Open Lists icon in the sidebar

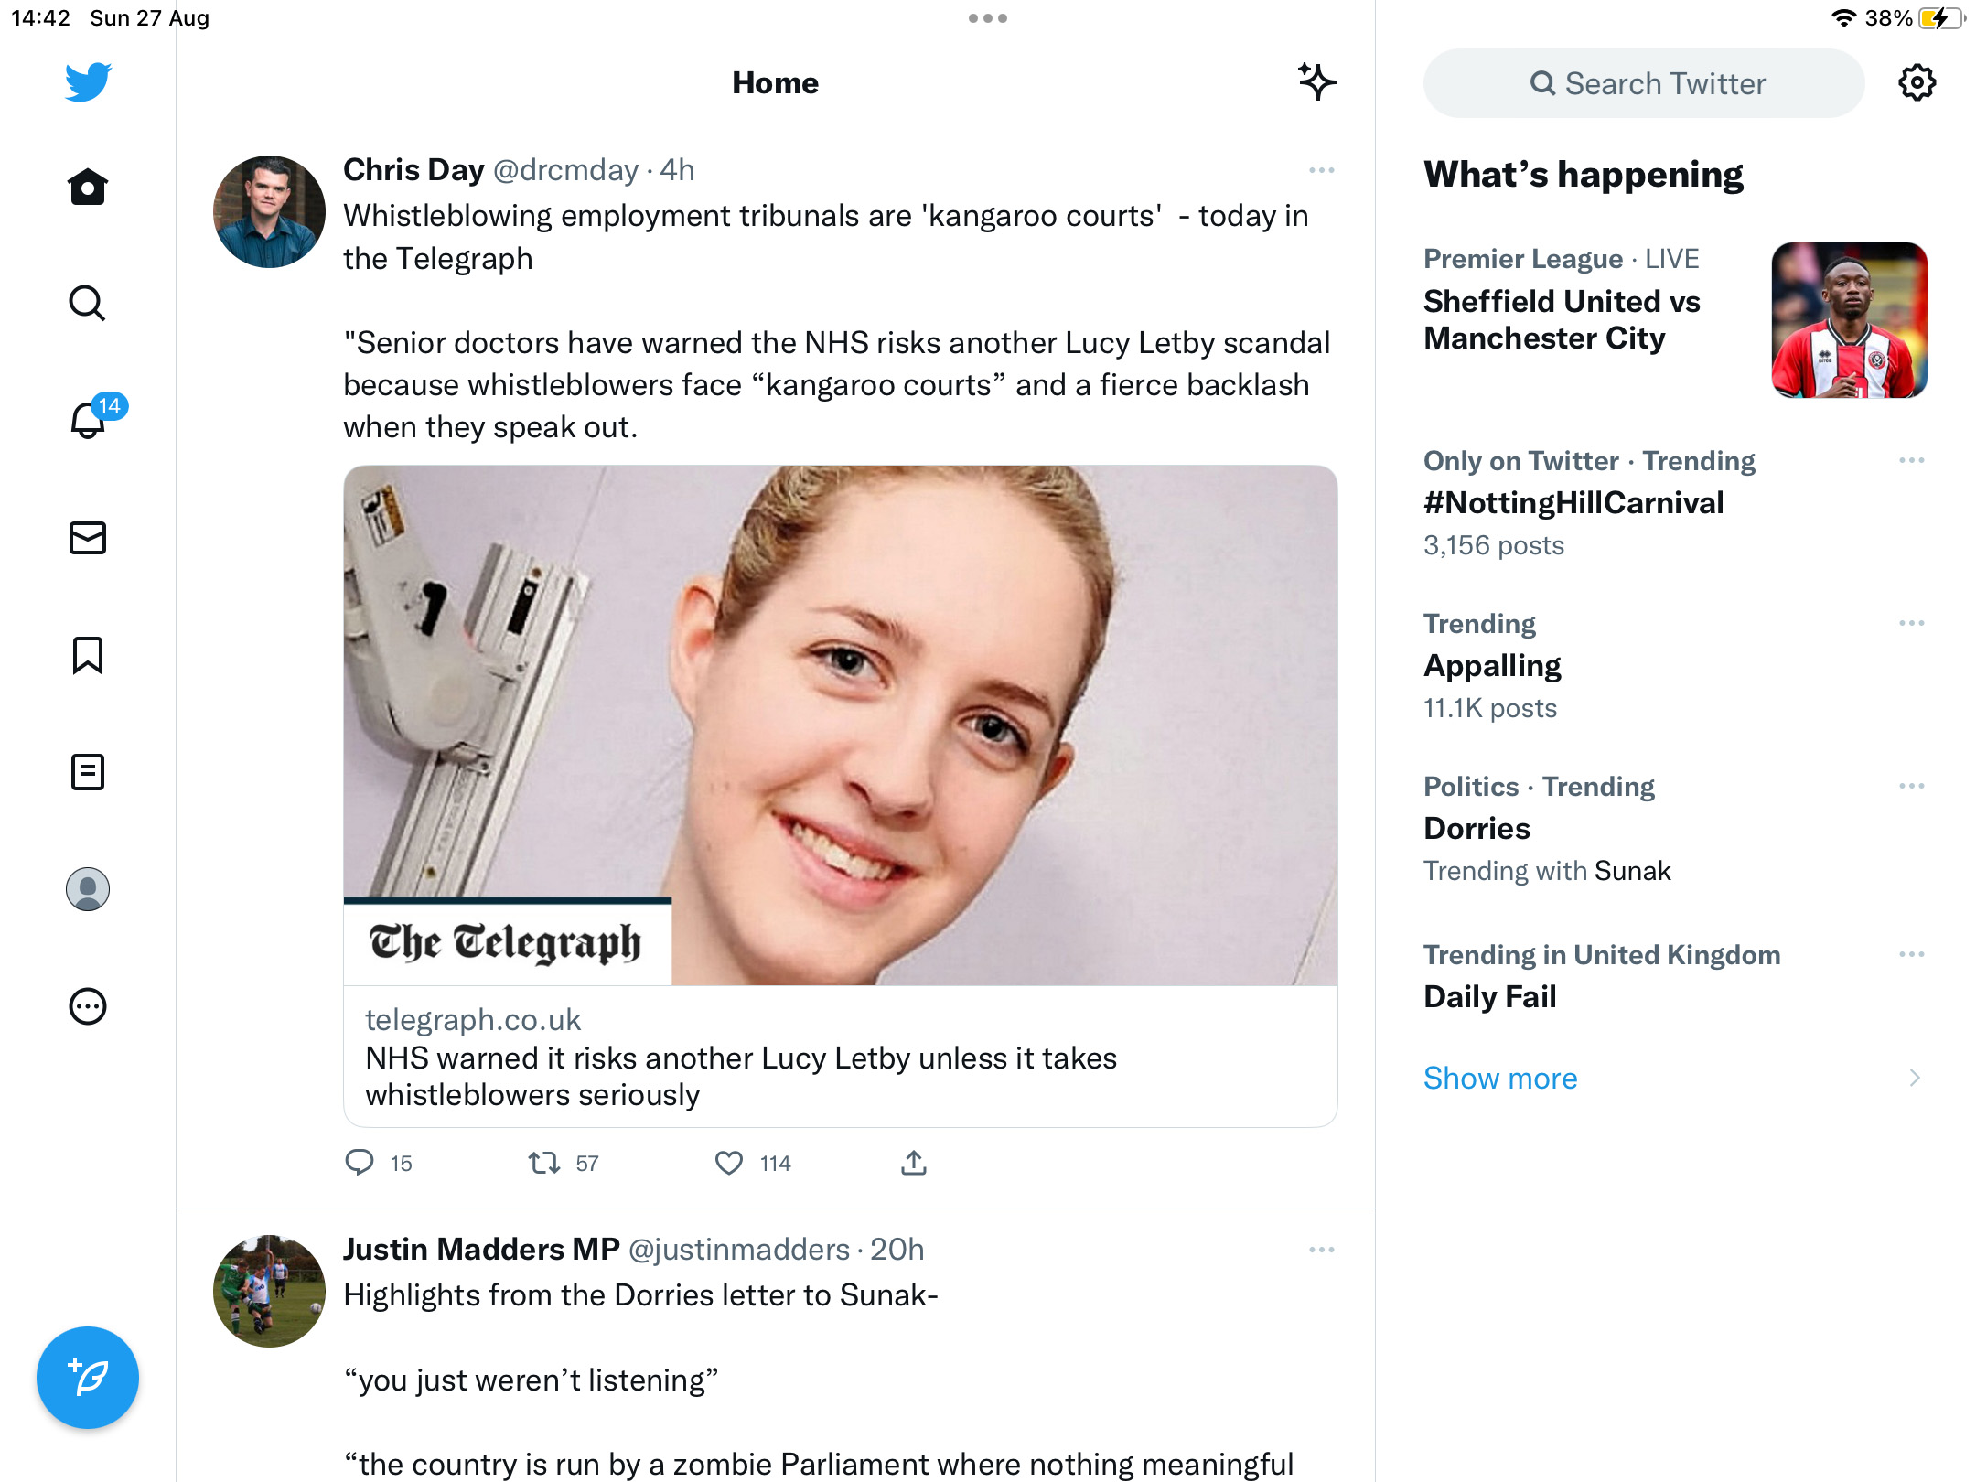click(x=88, y=772)
